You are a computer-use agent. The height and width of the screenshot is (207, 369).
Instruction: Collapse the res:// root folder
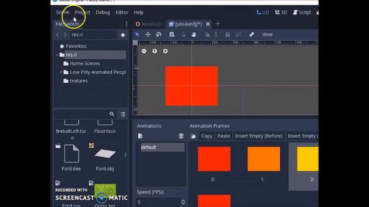point(57,55)
